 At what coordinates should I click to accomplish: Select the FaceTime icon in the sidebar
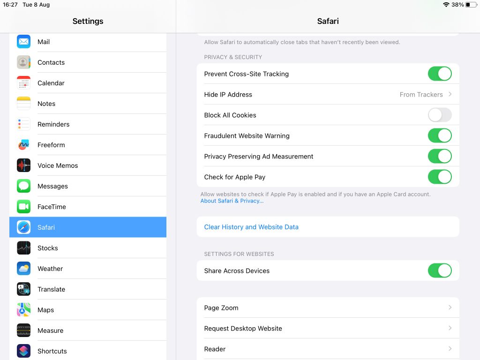(x=23, y=207)
